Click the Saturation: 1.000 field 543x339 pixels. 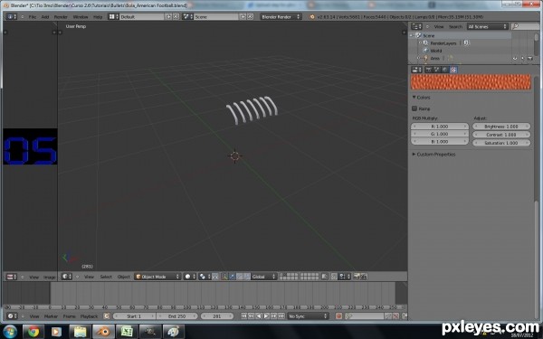pos(501,143)
